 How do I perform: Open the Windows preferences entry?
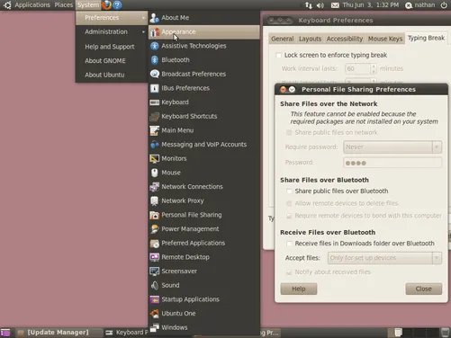204,327
